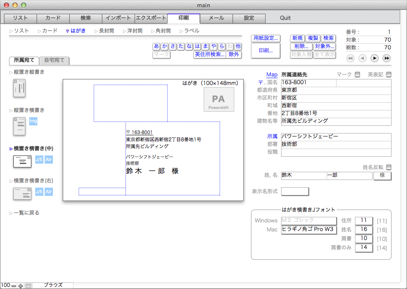The image size is (407, 289).
Task: Click the 横置き横書き(中) layout envelope icon
Action: coord(22,161)
